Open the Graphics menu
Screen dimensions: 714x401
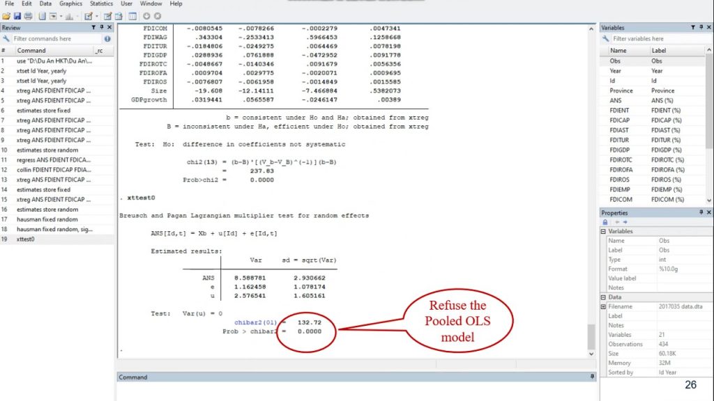tap(70, 3)
